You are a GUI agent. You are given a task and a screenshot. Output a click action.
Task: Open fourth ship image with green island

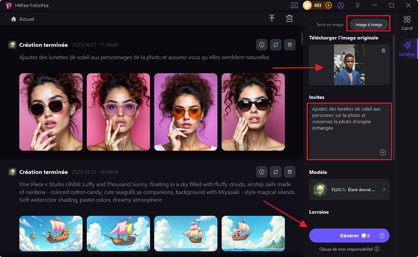[253, 233]
